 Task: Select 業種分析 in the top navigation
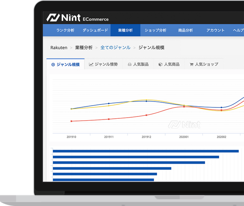[x=125, y=30]
